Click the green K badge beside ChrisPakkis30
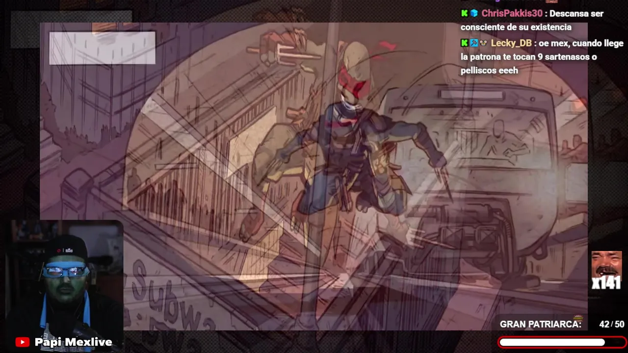The height and width of the screenshot is (353, 628). 464,13
